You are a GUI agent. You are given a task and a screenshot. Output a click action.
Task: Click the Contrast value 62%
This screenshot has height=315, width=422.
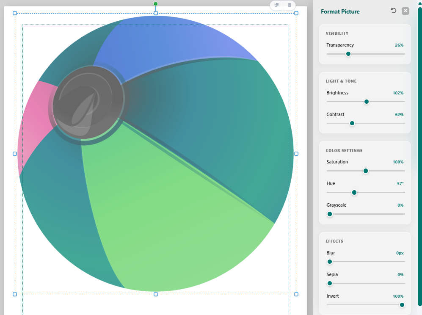click(399, 114)
